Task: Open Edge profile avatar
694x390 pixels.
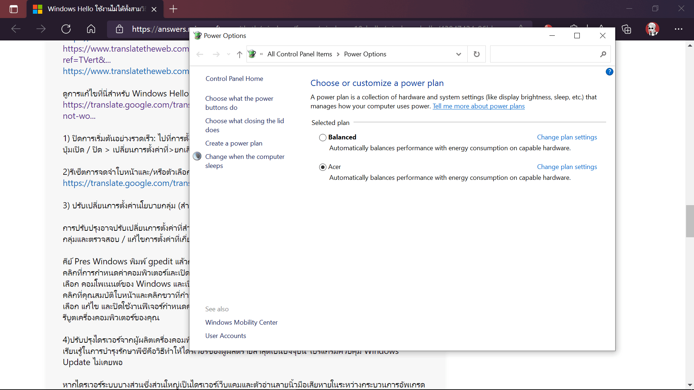Action: coord(652,29)
